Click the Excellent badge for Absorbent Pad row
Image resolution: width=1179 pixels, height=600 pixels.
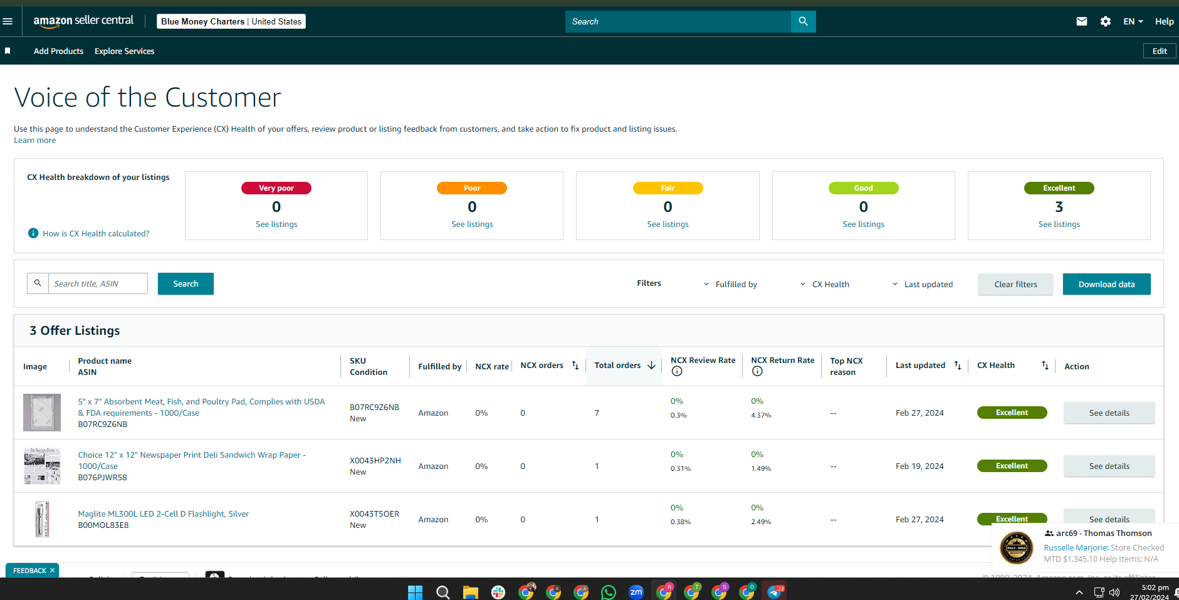(x=1012, y=413)
